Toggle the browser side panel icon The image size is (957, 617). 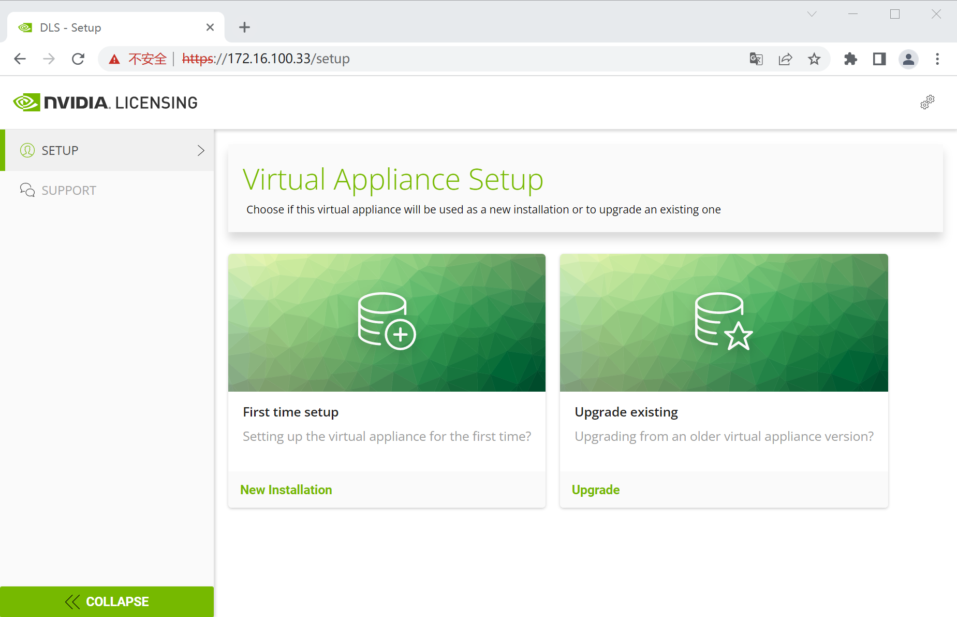(x=879, y=59)
